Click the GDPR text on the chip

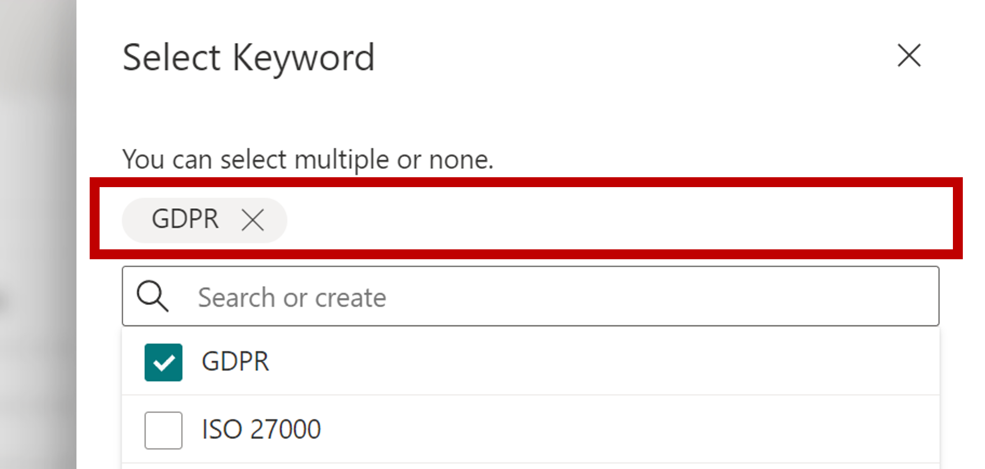185,219
